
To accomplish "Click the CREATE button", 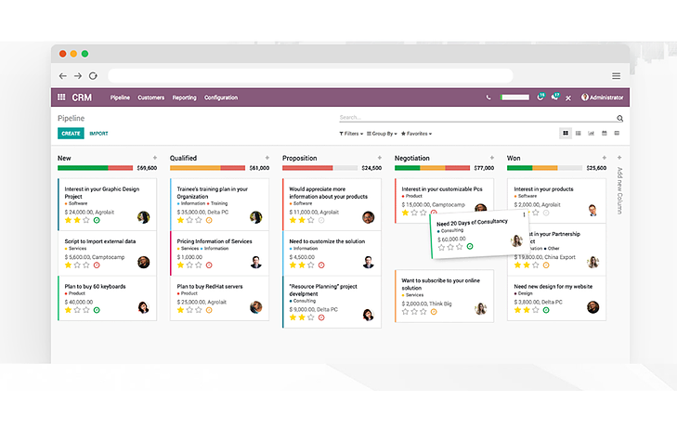I will [x=71, y=134].
